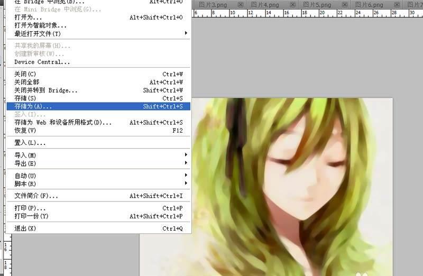This screenshot has height=276, width=423.
Task: Expand the 脚本(R) submenu arrow
Action: (x=186, y=183)
